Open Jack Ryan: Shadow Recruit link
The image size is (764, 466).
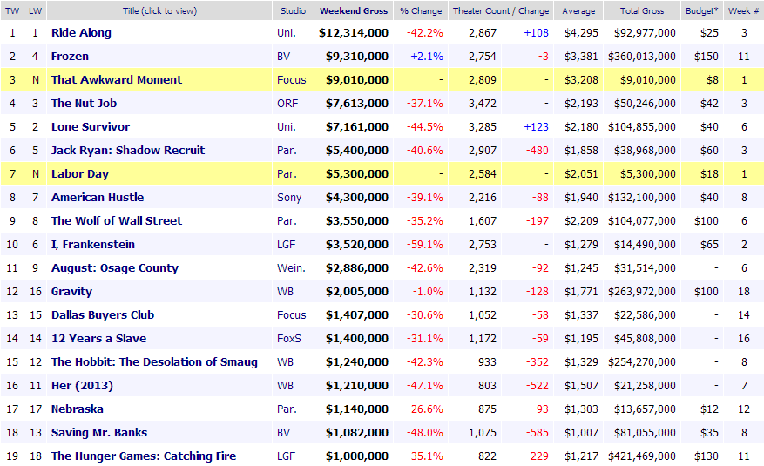pyautogui.click(x=128, y=150)
